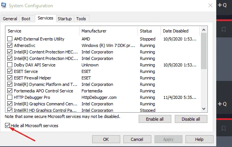The image size is (232, 147).
Task: Uncheck Intel(R) Dynamic Platform service
Action: tap(10, 84)
